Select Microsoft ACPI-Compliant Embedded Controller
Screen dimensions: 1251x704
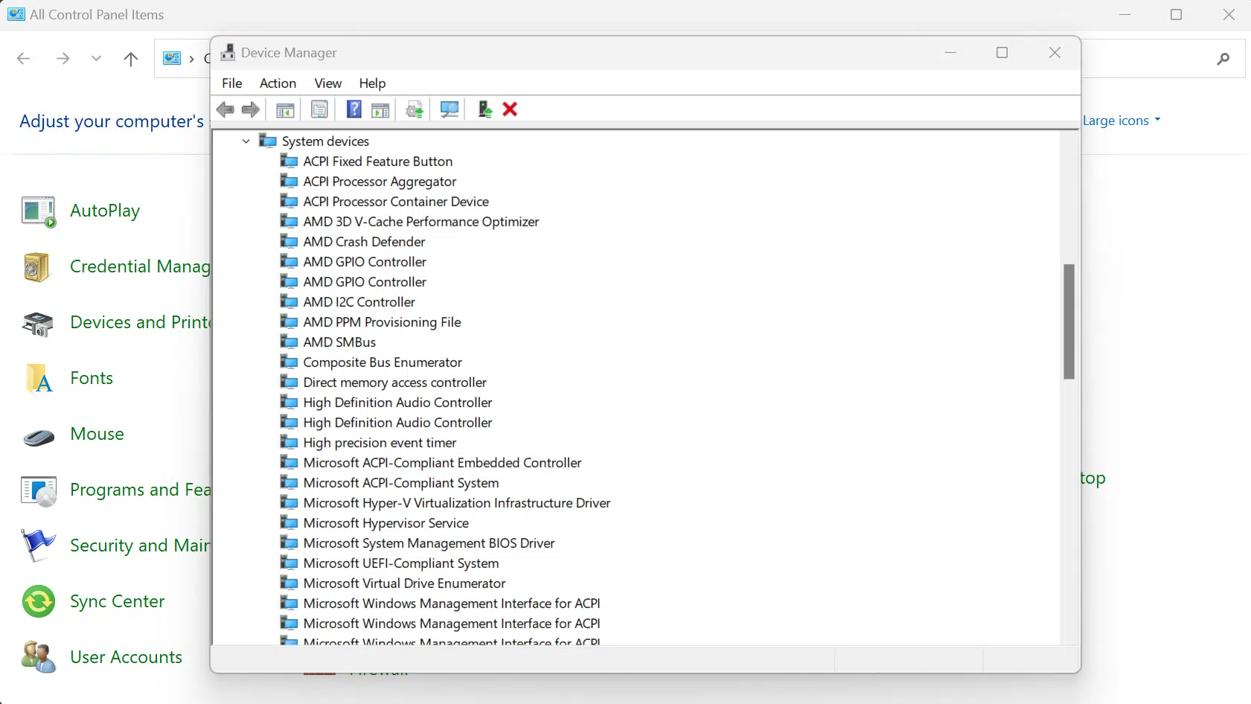(442, 462)
